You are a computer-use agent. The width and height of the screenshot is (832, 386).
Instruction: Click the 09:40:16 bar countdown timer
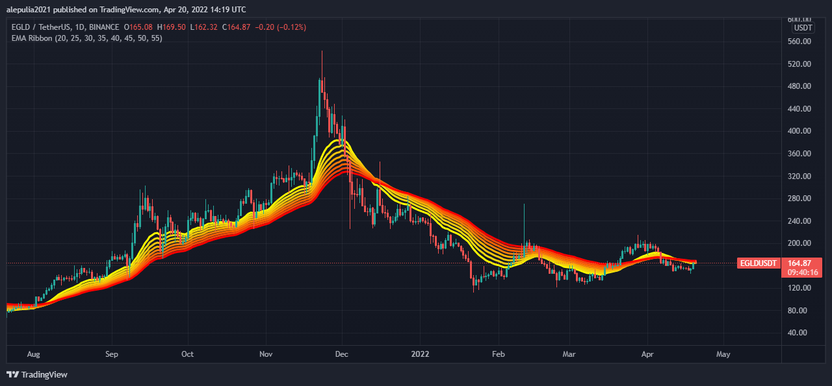pyautogui.click(x=801, y=273)
